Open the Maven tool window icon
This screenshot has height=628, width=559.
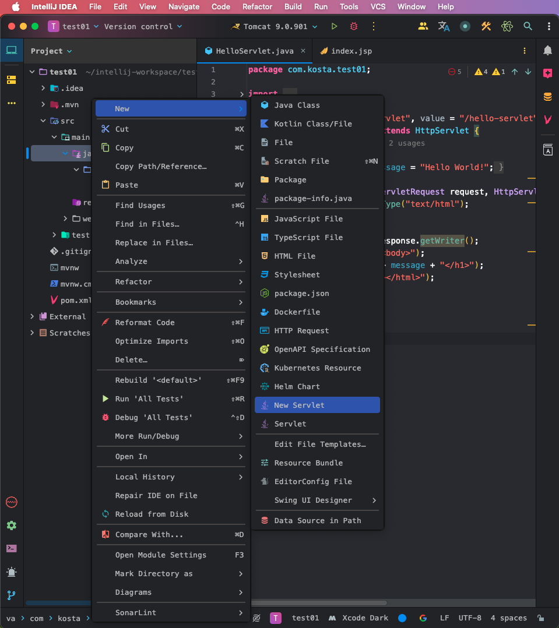click(548, 119)
